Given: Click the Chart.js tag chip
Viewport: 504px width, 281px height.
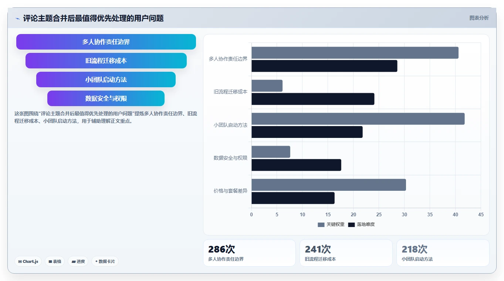Looking at the screenshot, I should pyautogui.click(x=28, y=261).
